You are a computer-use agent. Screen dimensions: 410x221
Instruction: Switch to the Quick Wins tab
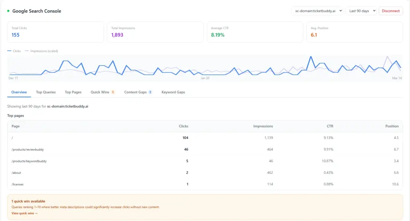coord(102,92)
